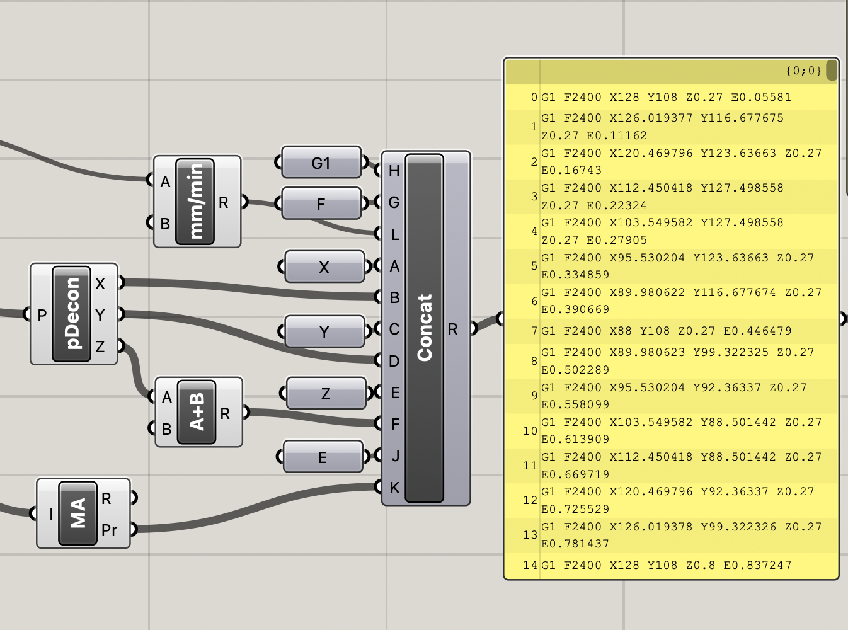Click the C input of Concat
Screen dimensions: 848x630
[394, 329]
